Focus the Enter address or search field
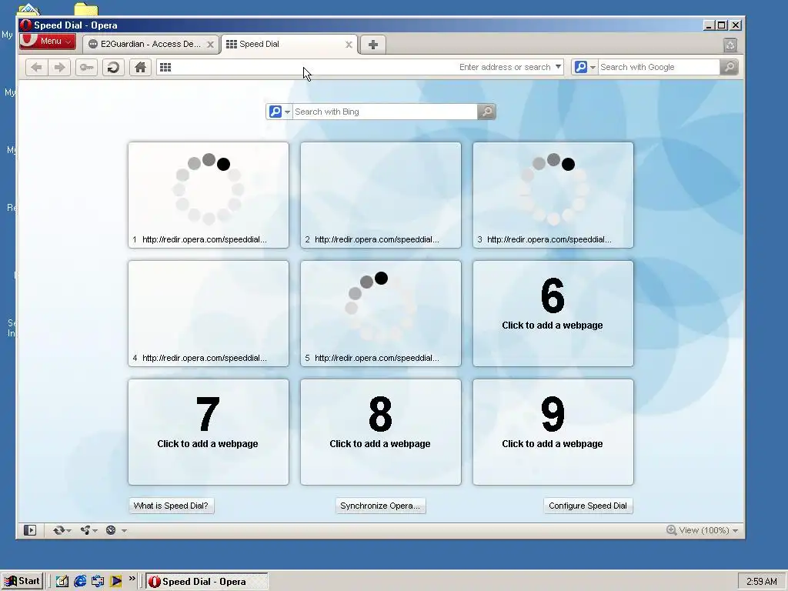This screenshot has width=788, height=591. (359, 68)
